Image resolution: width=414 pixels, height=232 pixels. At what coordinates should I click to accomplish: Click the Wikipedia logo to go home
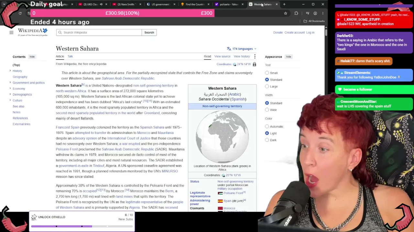[x=32, y=32]
